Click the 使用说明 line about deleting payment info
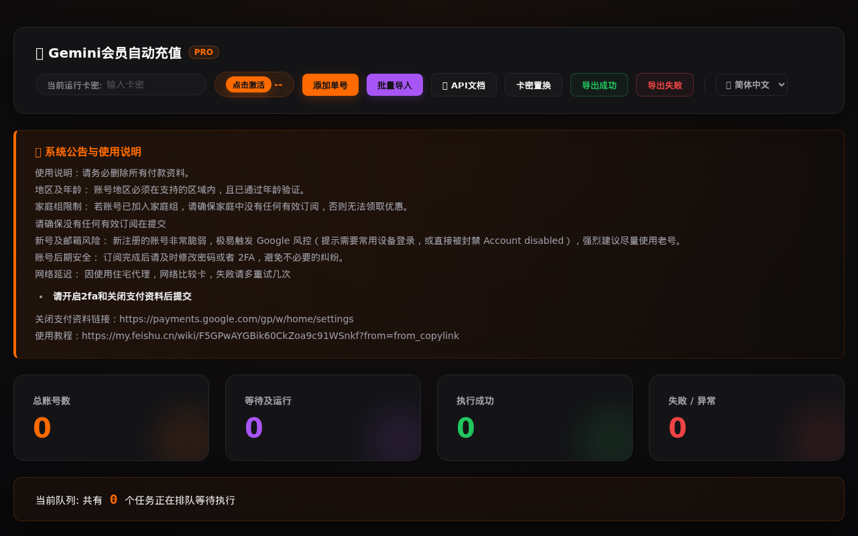Viewport: 858px width, 536px height. (x=115, y=173)
